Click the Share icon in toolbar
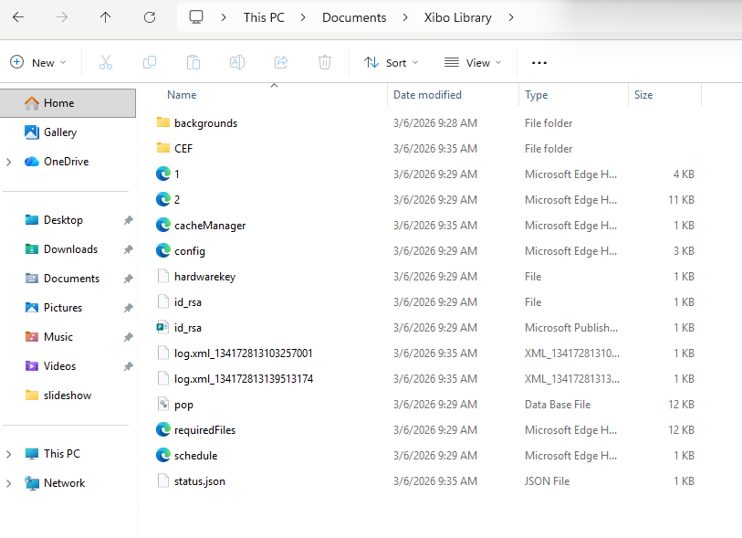The width and height of the screenshot is (742, 538). click(x=281, y=62)
